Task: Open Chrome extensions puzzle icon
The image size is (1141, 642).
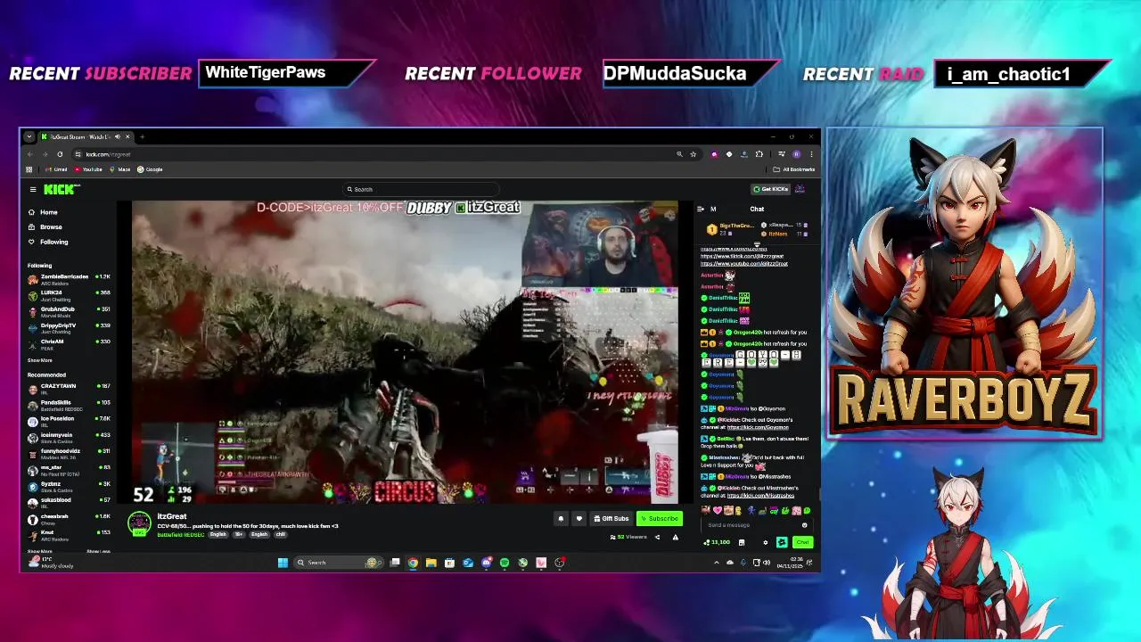Action: click(759, 154)
